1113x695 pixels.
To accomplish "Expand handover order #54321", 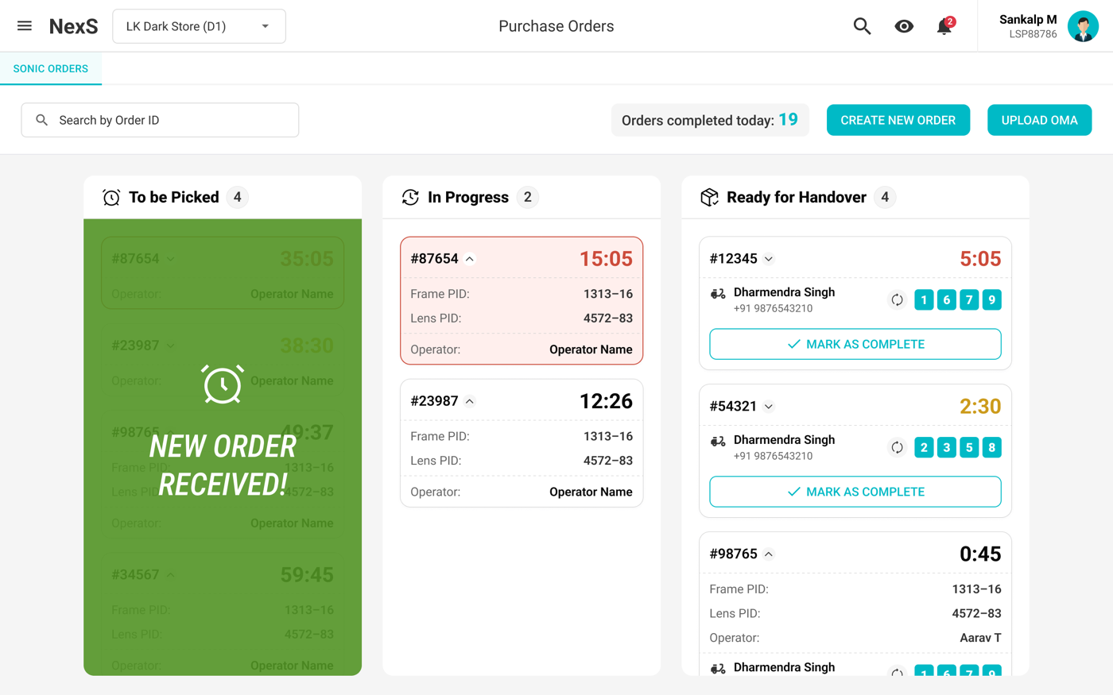I will [x=769, y=407].
